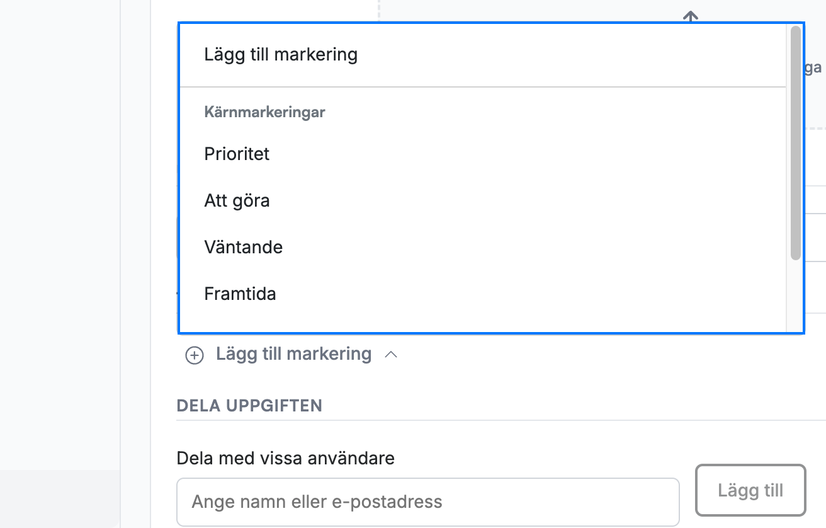Viewport: 826px width, 528px height.
Task: Click the plus circle icon beside Lägg till markering
Action: pos(194,355)
